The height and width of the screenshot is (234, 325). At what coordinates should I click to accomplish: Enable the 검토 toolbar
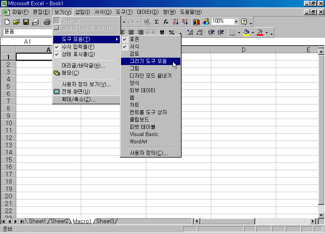click(x=151, y=54)
